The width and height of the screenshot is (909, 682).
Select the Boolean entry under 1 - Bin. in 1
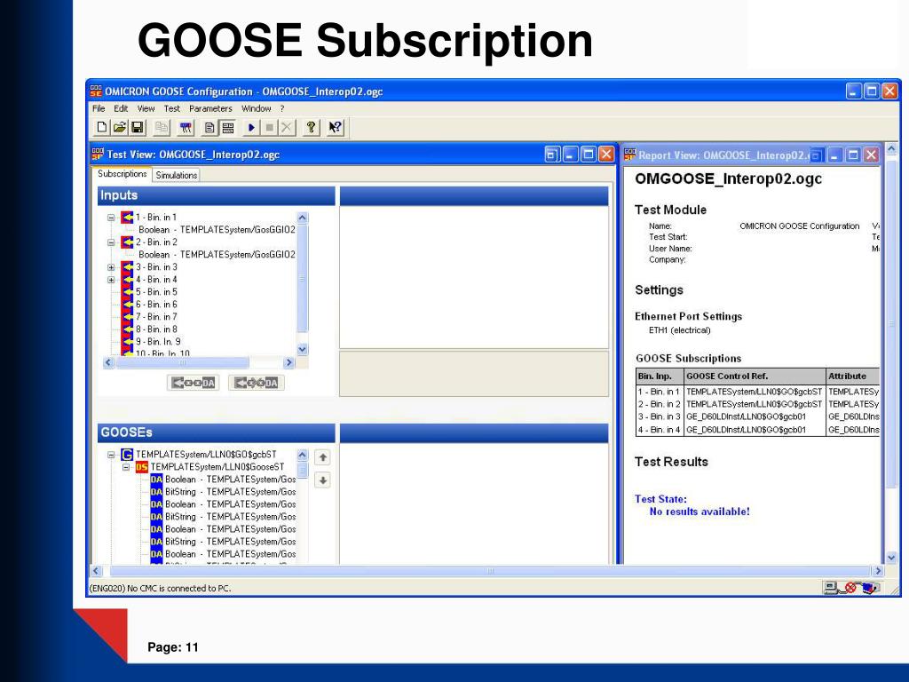217,230
